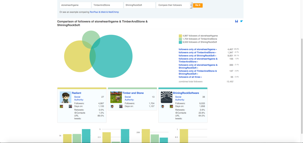Click the '4,457' stonehearthgame-only count
303x143 pixels.
(x=230, y=49)
